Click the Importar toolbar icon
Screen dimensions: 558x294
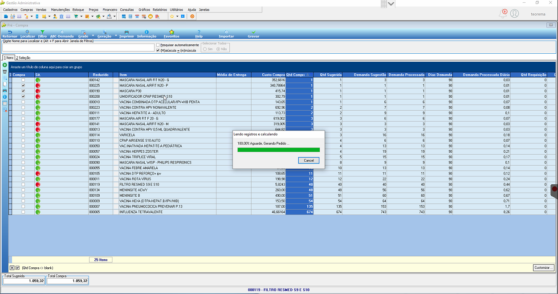tap(226, 34)
